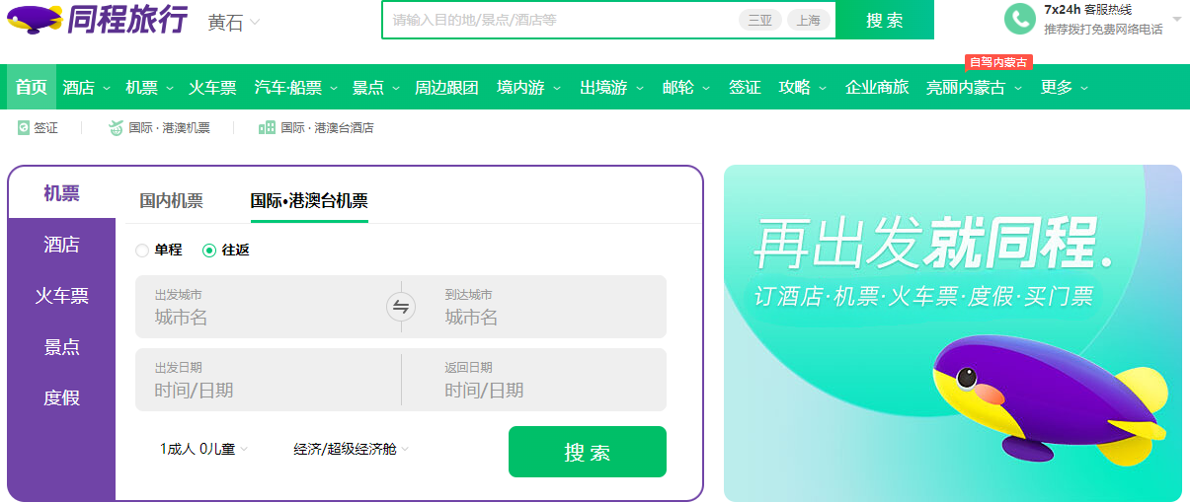Expand the 酒店 navigation dropdown

(107, 88)
